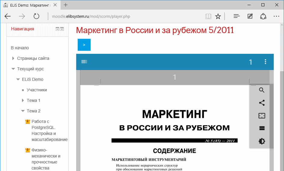Click the В начало link
The width and height of the screenshot is (284, 171).
(20, 48)
